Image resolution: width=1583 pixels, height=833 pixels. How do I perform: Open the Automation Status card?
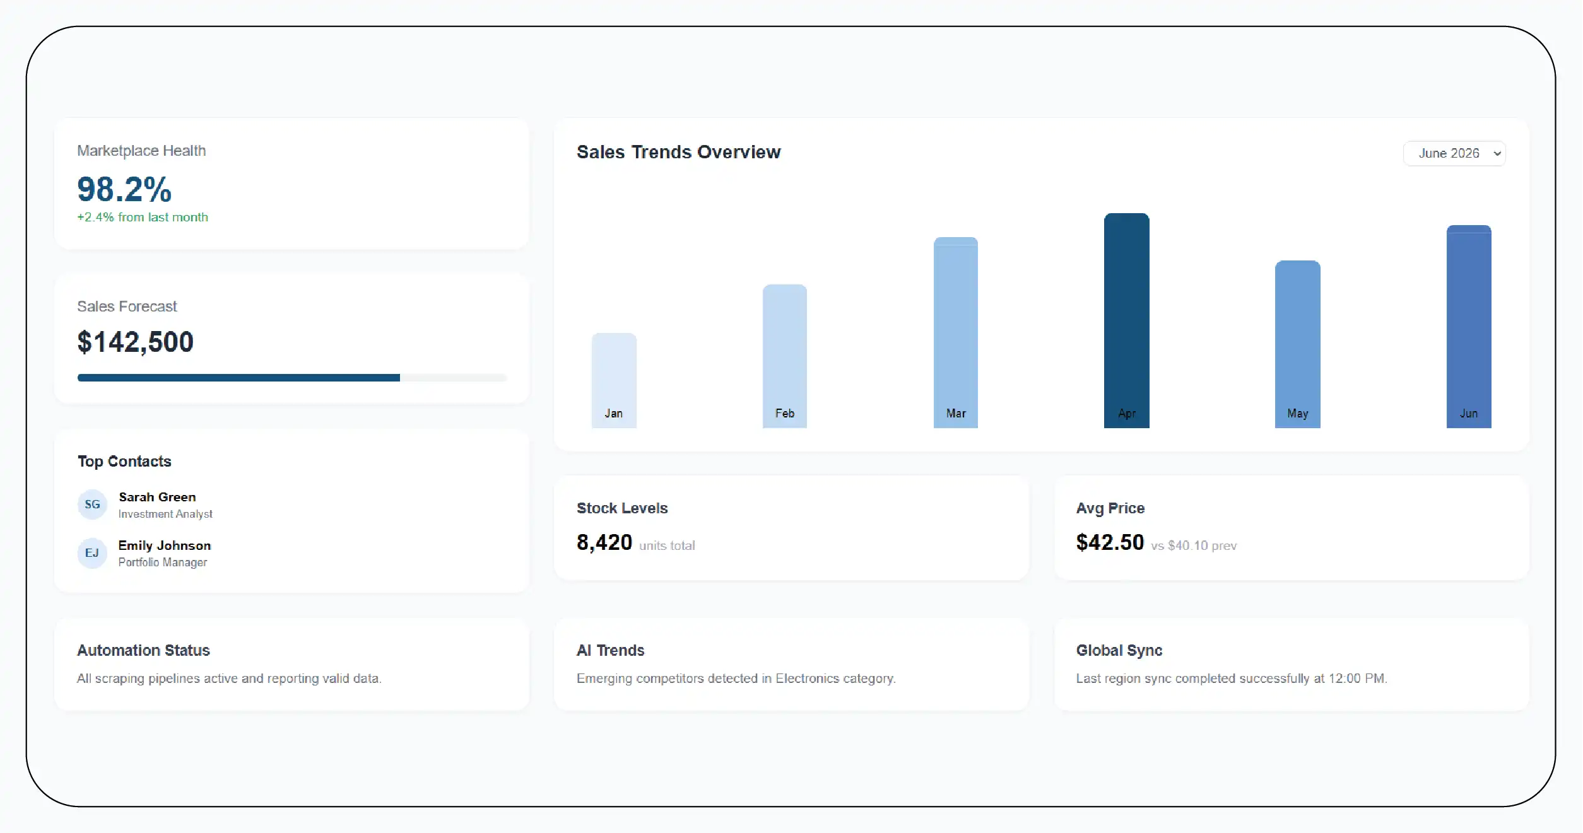click(291, 664)
